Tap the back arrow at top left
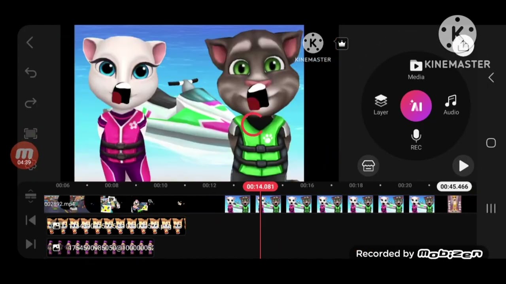The width and height of the screenshot is (506, 284). click(x=30, y=43)
